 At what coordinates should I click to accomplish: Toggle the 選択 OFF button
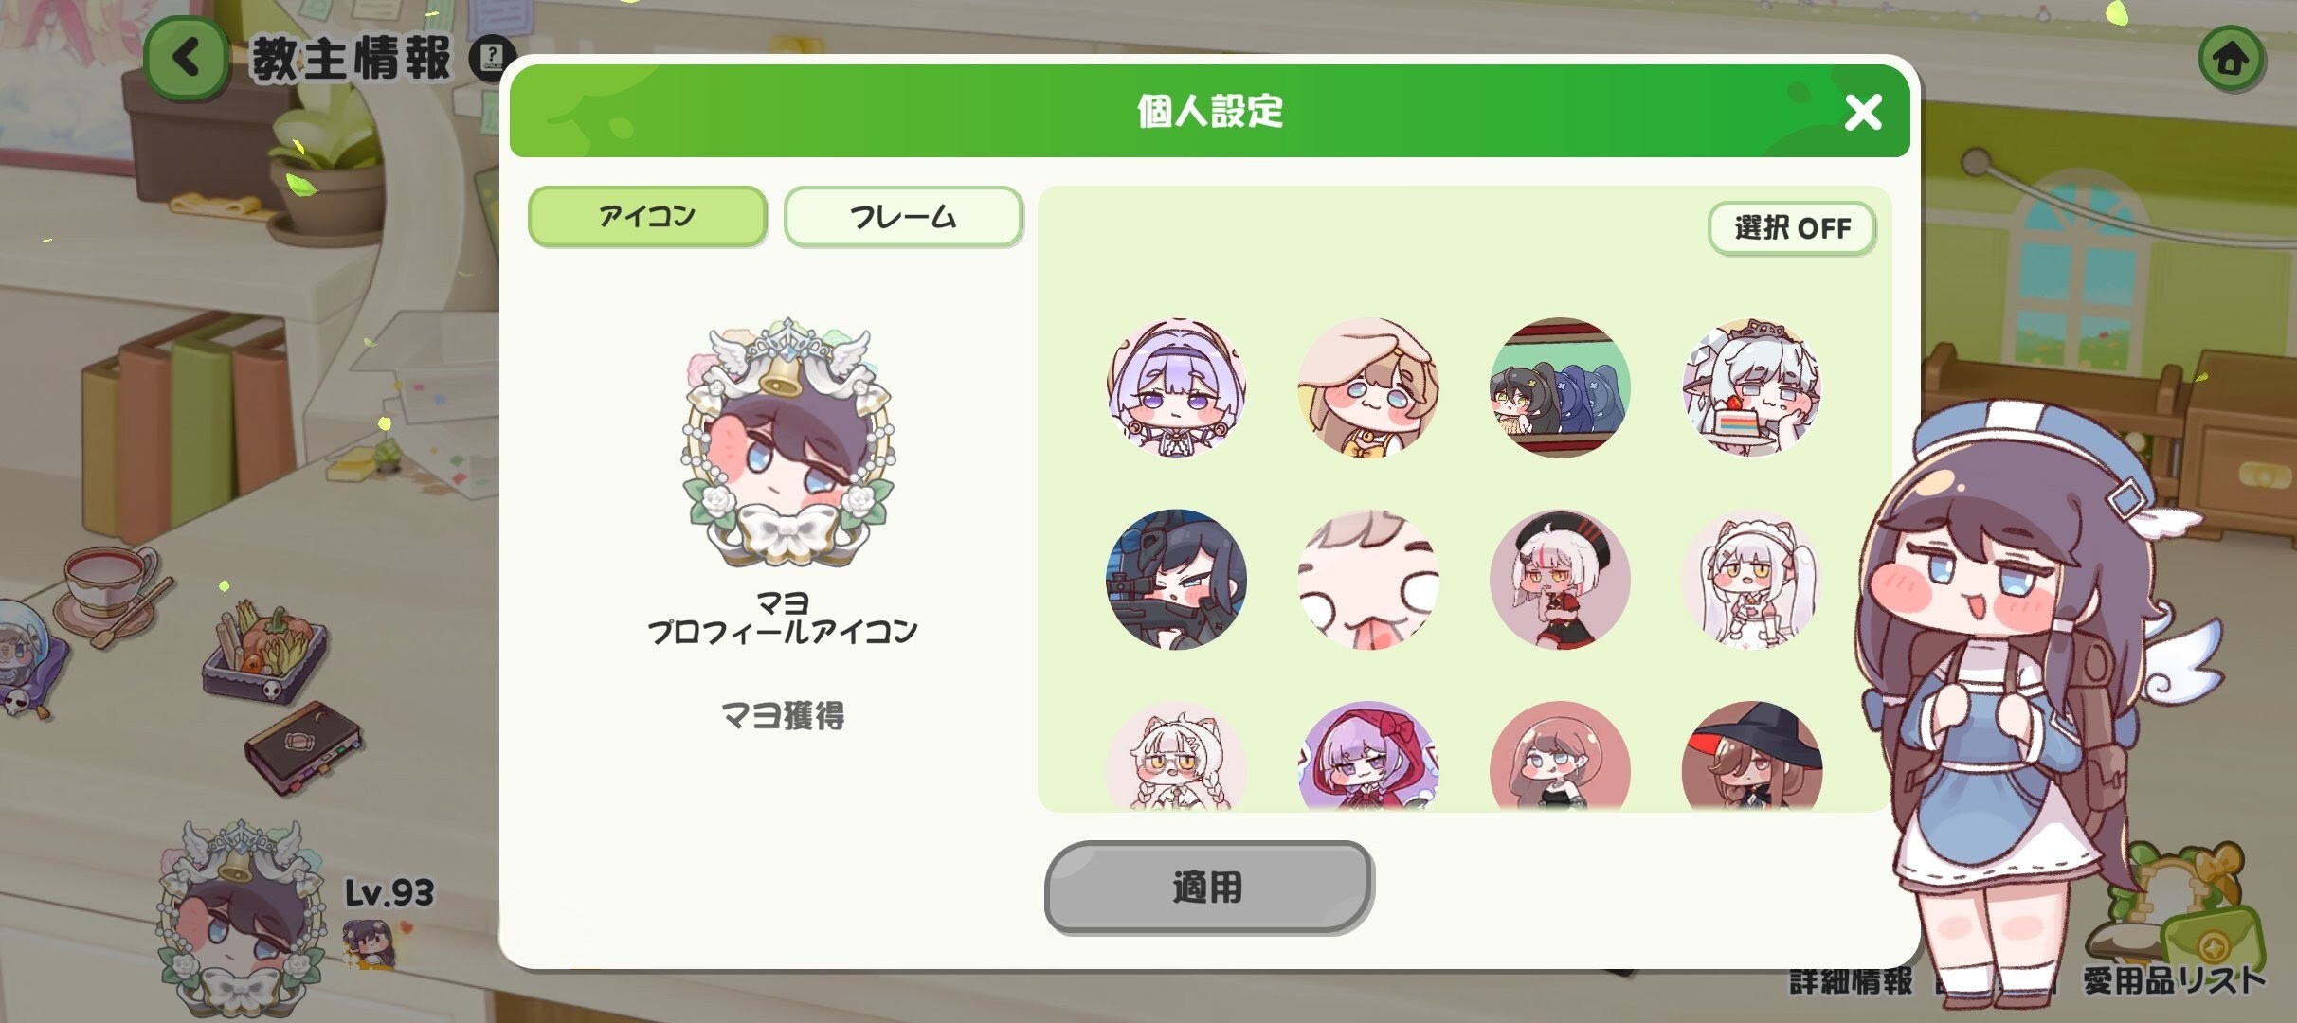click(x=1792, y=228)
